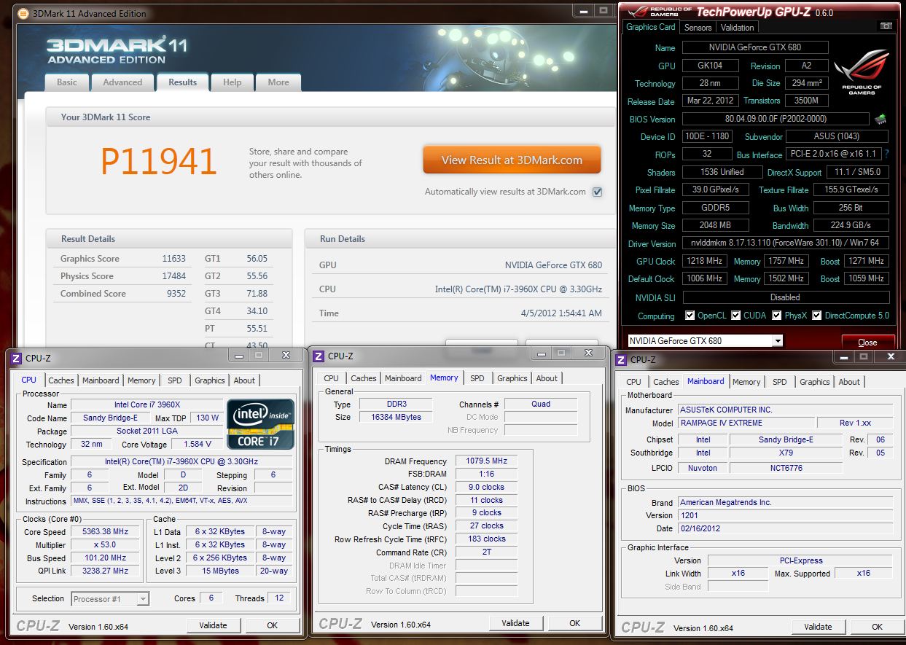This screenshot has width=906, height=645.
Task: Click OK in the right CPU-Z window
Action: [877, 627]
